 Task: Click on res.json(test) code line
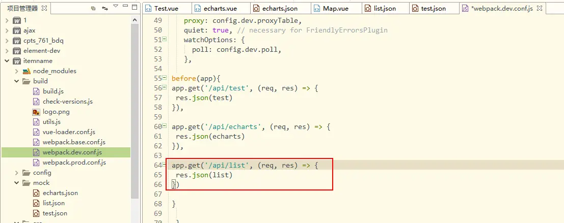point(204,98)
